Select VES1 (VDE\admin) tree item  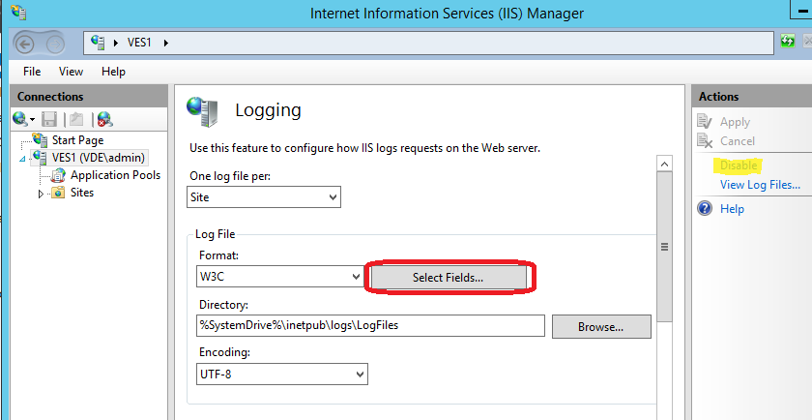tap(99, 157)
